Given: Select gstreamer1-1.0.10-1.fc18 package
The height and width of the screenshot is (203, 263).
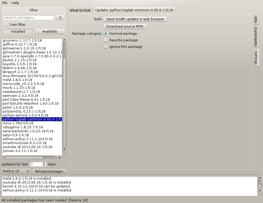Looking at the screenshot, I should pos(32,48).
